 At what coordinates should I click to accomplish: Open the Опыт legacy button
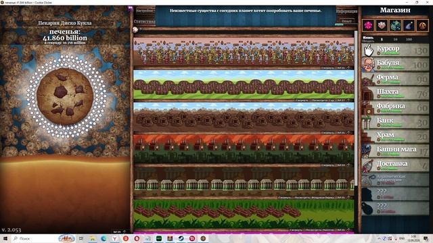pyautogui.click(x=346, y=21)
